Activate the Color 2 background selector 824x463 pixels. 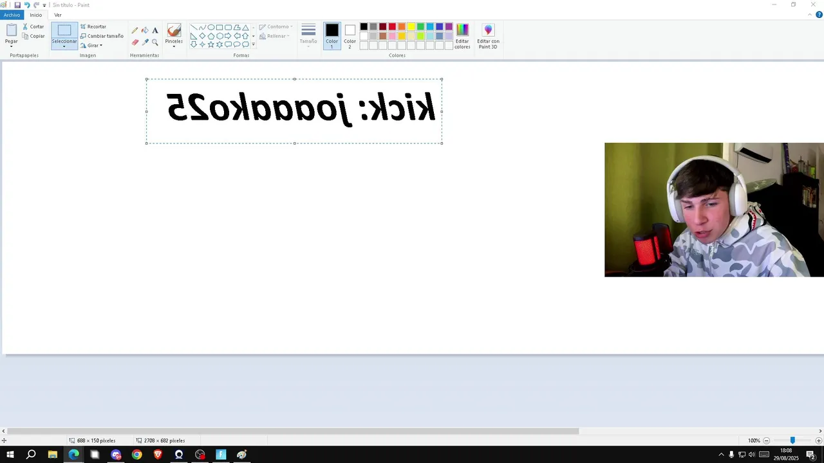point(350,36)
